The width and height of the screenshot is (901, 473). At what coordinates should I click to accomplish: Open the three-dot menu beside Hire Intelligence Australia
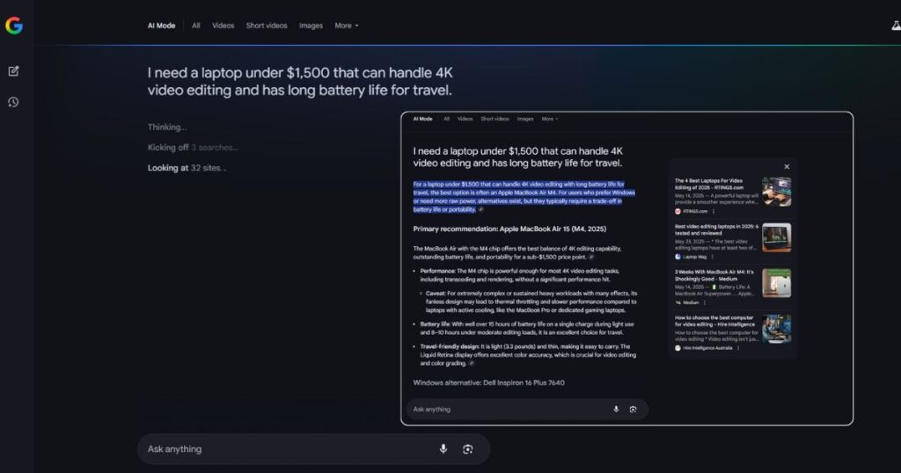pyautogui.click(x=738, y=348)
